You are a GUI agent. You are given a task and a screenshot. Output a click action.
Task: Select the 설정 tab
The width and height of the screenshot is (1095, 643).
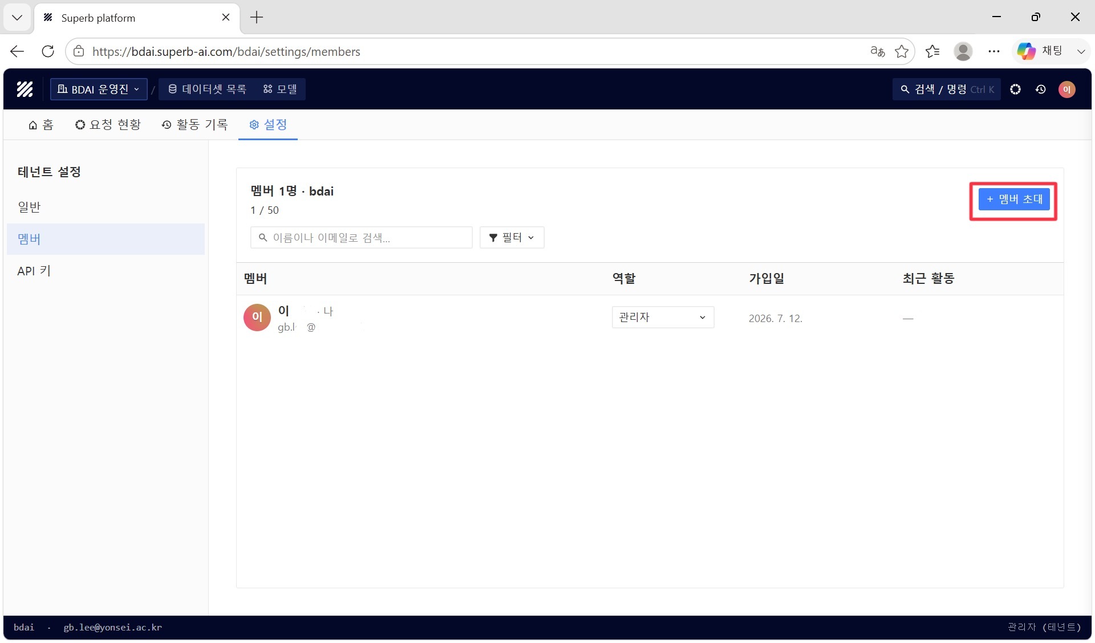pyautogui.click(x=268, y=125)
